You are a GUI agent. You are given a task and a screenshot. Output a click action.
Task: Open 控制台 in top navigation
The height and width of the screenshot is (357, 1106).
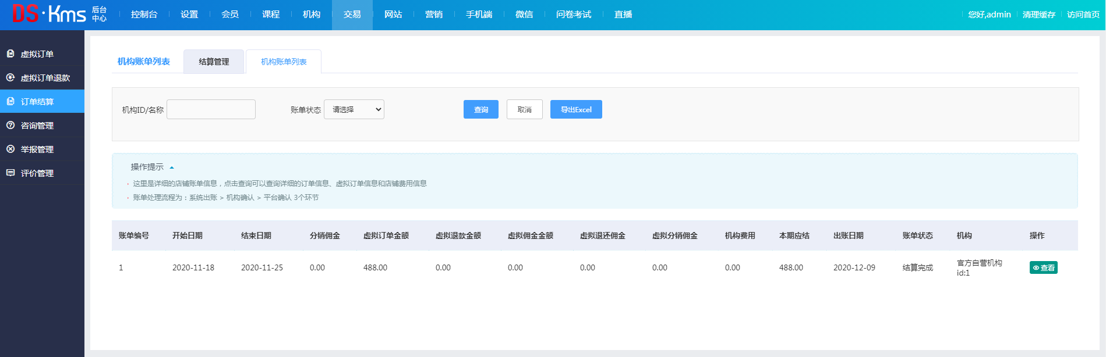[144, 15]
